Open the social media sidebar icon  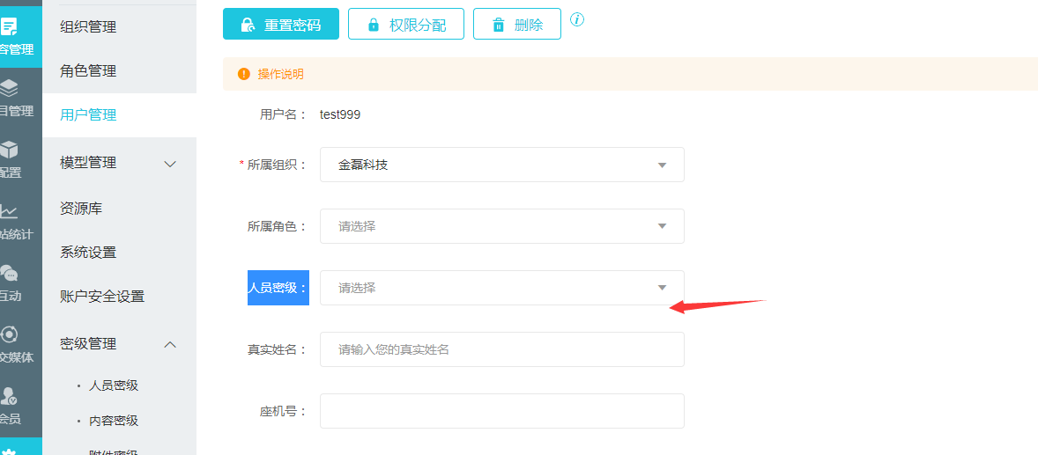(x=9, y=334)
